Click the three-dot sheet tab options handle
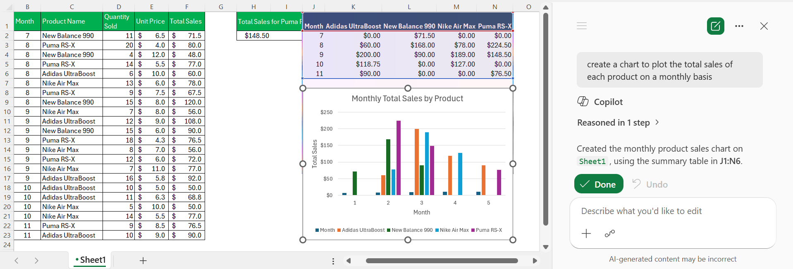The image size is (793, 269). 333,261
